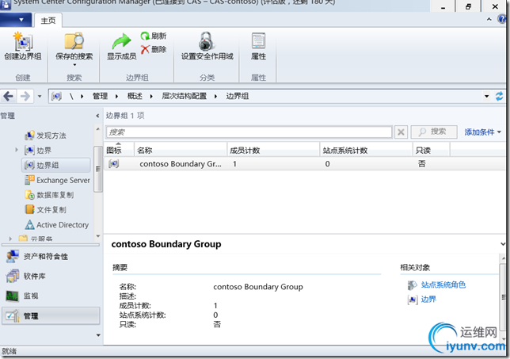The height and width of the screenshot is (359, 510).
Task: Click 否 in the 只读 column
Action: click(x=421, y=164)
